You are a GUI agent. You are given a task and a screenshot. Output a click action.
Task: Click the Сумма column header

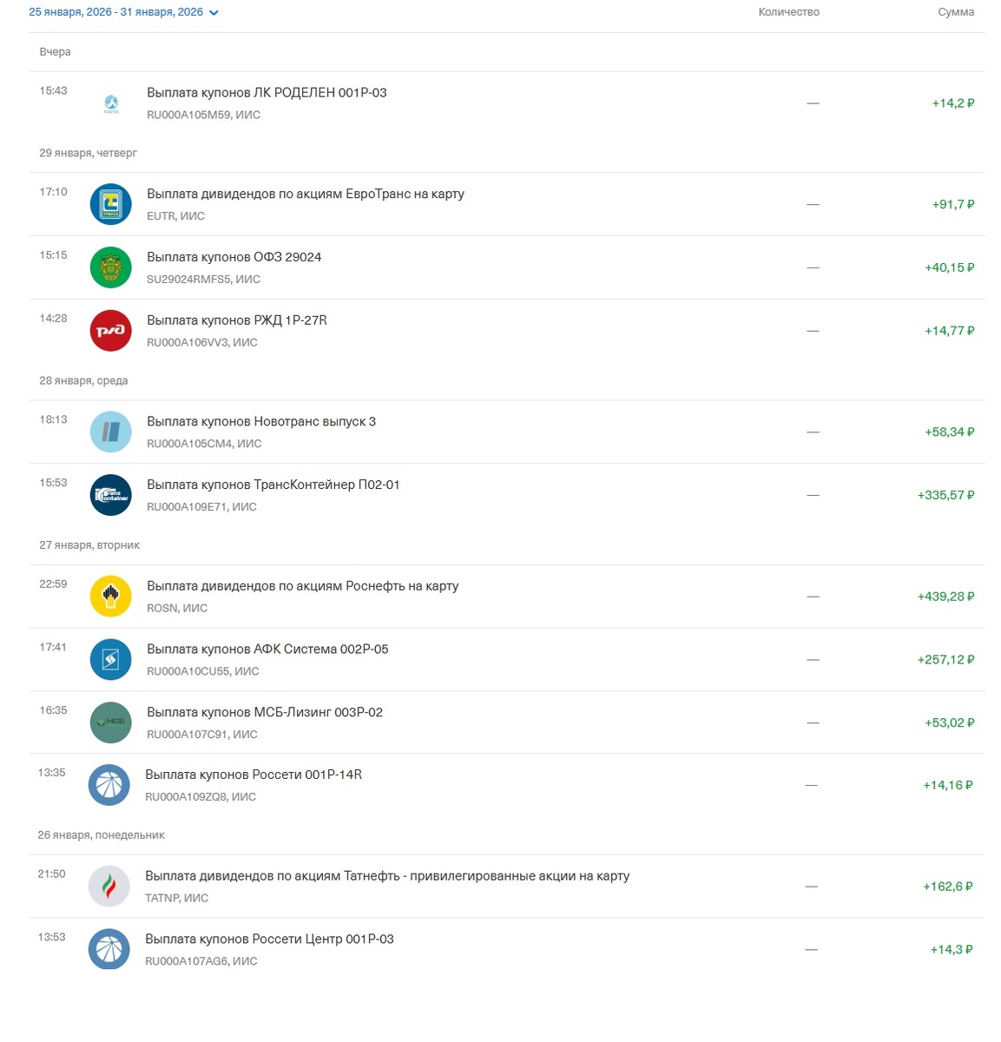[956, 12]
